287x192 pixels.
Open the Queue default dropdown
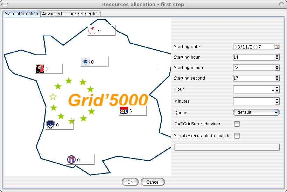pos(256,112)
